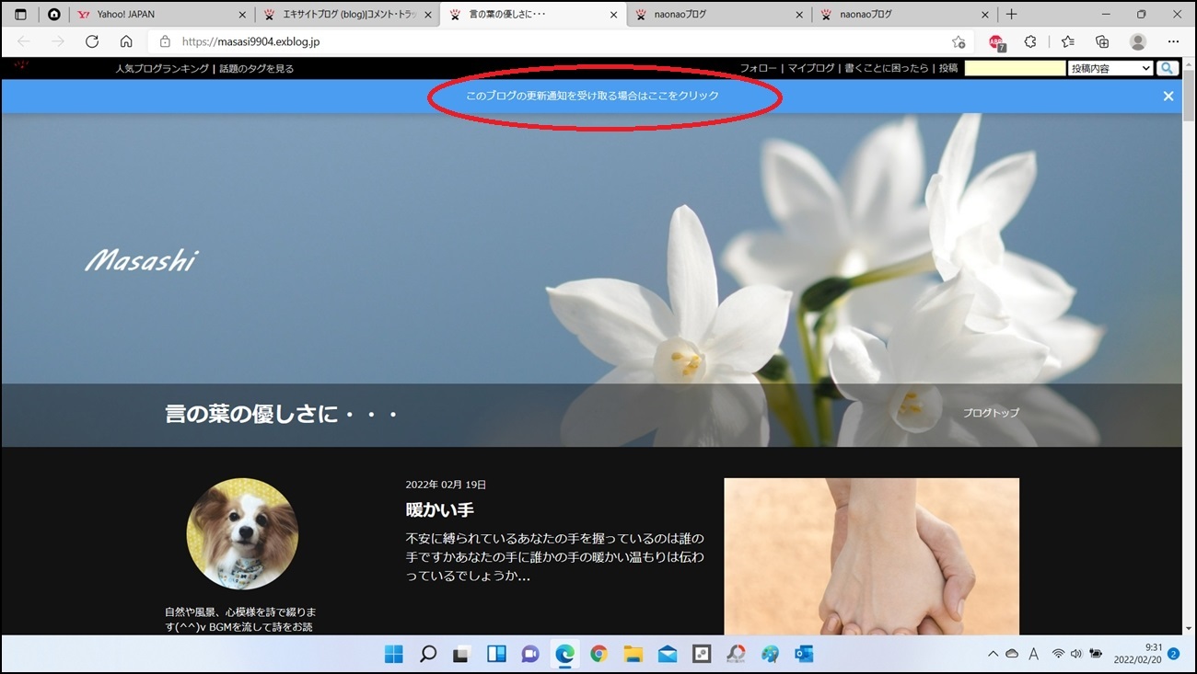Show hidden system tray icons chevron
Screen dimensions: 1197x674
[993, 654]
